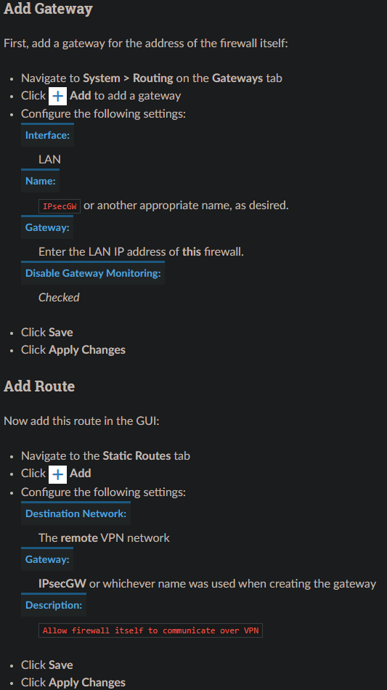Screen dimensions: 387x690
Task: Click the 'Allow firewall itself to communicate over VPN' code text
Action: 150,630
